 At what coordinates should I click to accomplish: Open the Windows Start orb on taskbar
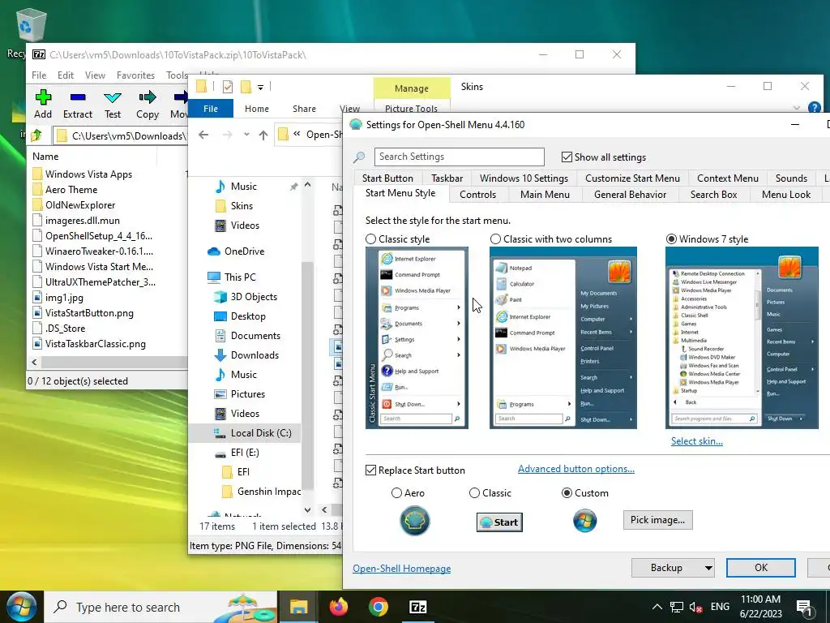(21, 607)
